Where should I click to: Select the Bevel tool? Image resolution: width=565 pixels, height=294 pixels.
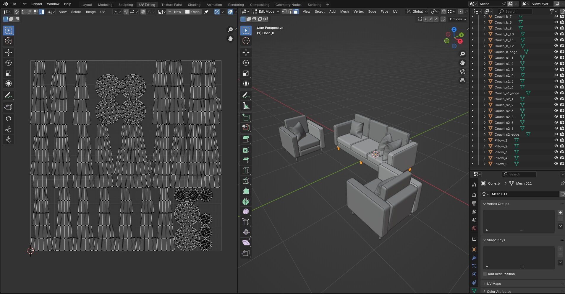[246, 160]
